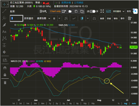
Task: Click the MACD (12, 26, 9) legend label
Action: tap(19, 61)
